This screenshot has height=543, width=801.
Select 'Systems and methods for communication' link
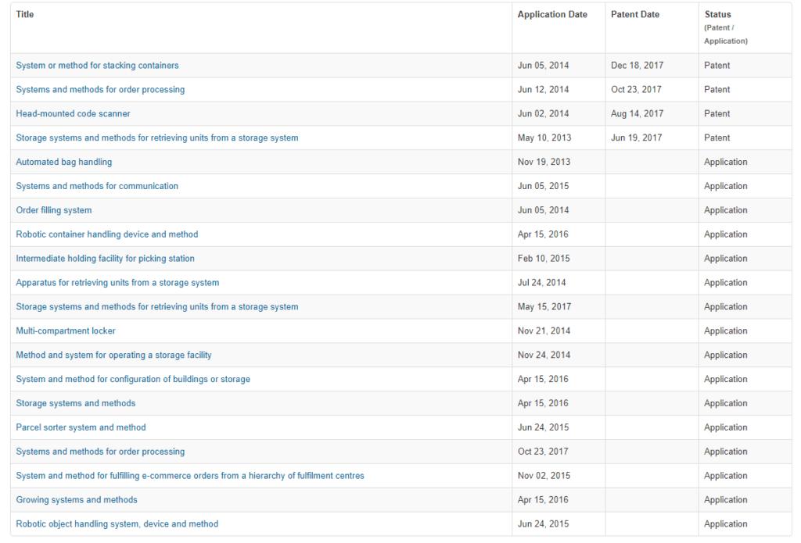[x=97, y=187]
